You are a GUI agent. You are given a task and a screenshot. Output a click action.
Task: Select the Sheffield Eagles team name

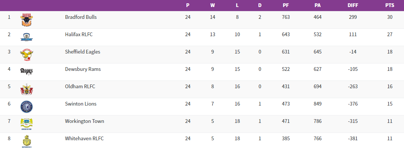coord(82,52)
